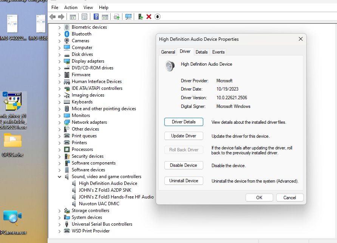Click the Disable Device button
Viewport: 337px width, 243px height.
[184, 165]
